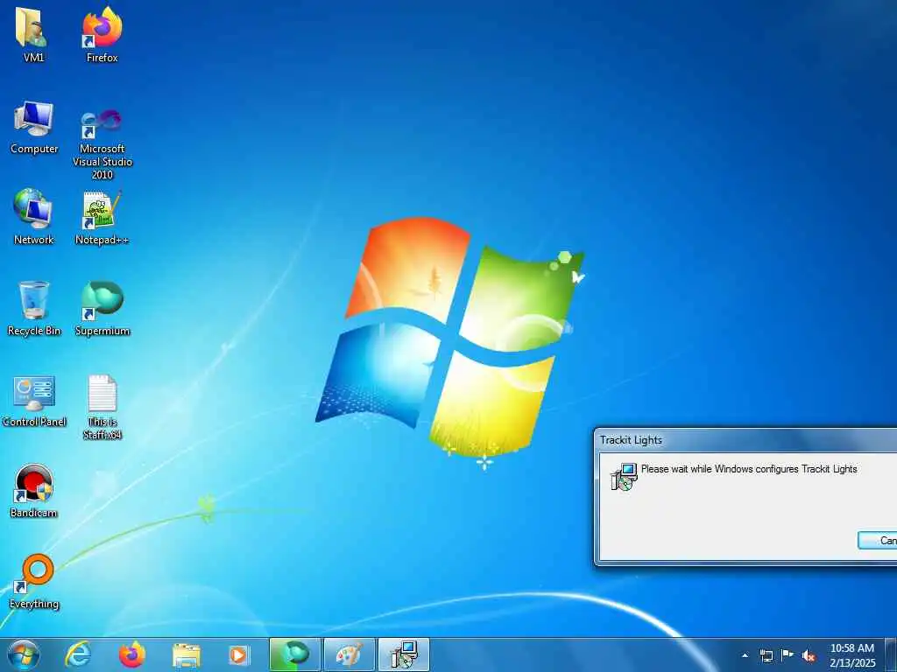Image resolution: width=897 pixels, height=672 pixels.
Task: Select the Everything desktop shortcut
Action: click(34, 582)
